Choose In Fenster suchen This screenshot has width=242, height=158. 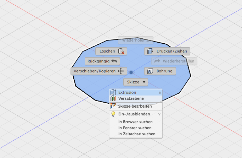(136, 128)
